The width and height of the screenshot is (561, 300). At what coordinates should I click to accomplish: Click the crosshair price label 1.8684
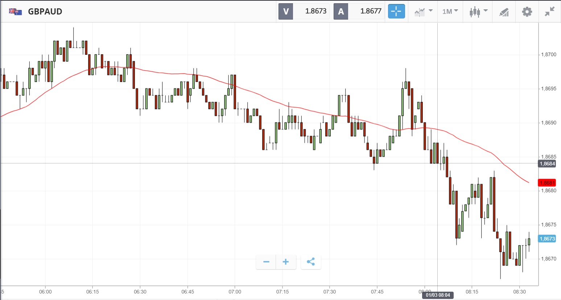coord(547,164)
